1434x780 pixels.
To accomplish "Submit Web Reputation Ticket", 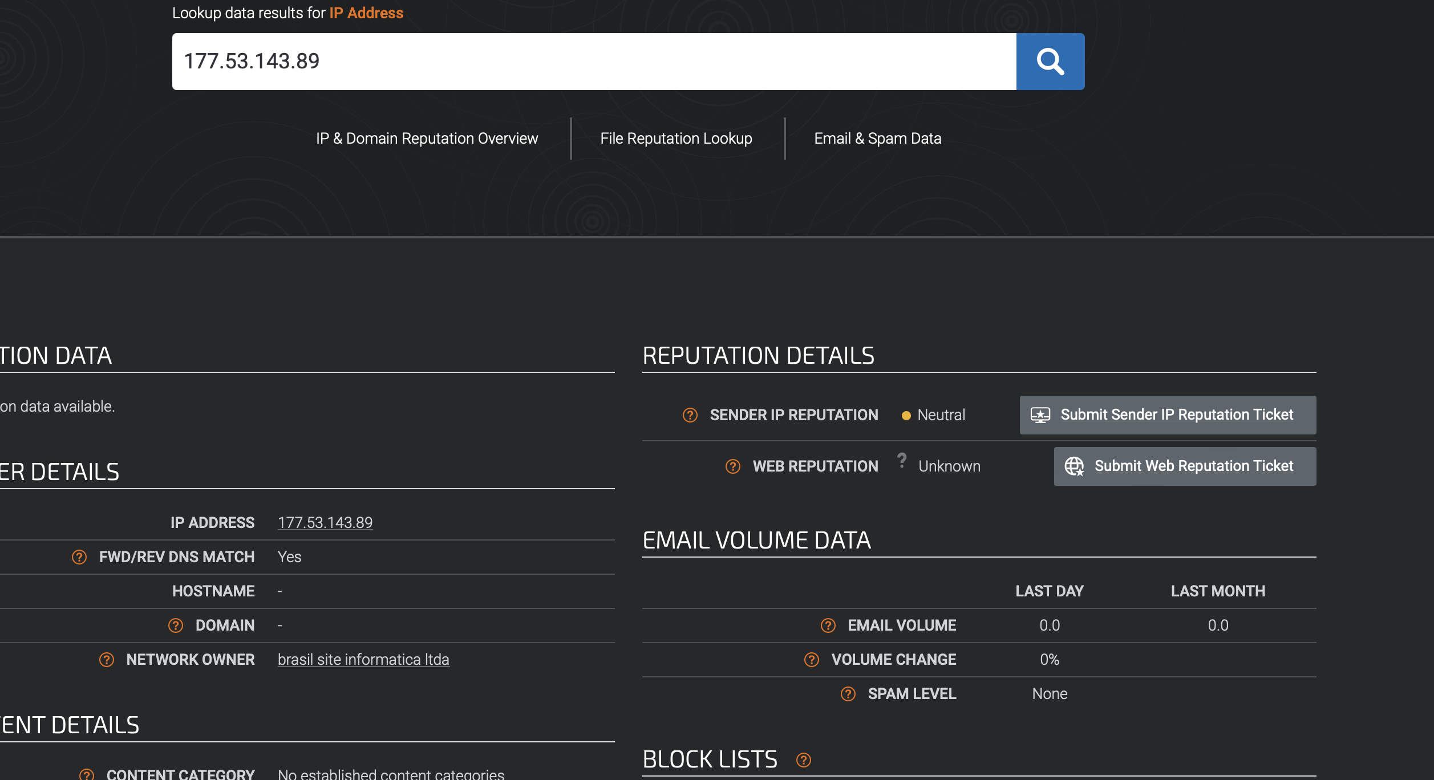I will (1185, 466).
